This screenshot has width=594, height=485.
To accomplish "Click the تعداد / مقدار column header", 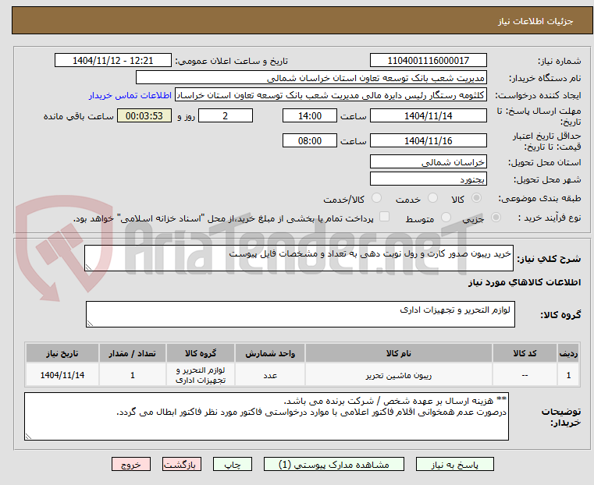I will click(x=132, y=353).
